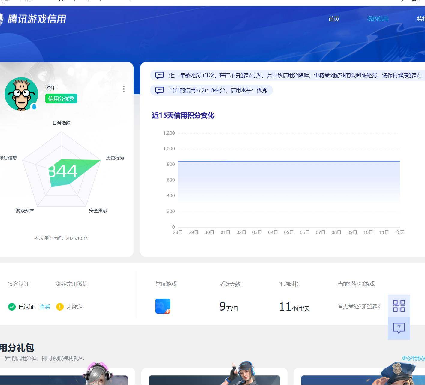Click 05日 on the chart axis
The height and width of the screenshot is (385, 425).
pos(289,232)
